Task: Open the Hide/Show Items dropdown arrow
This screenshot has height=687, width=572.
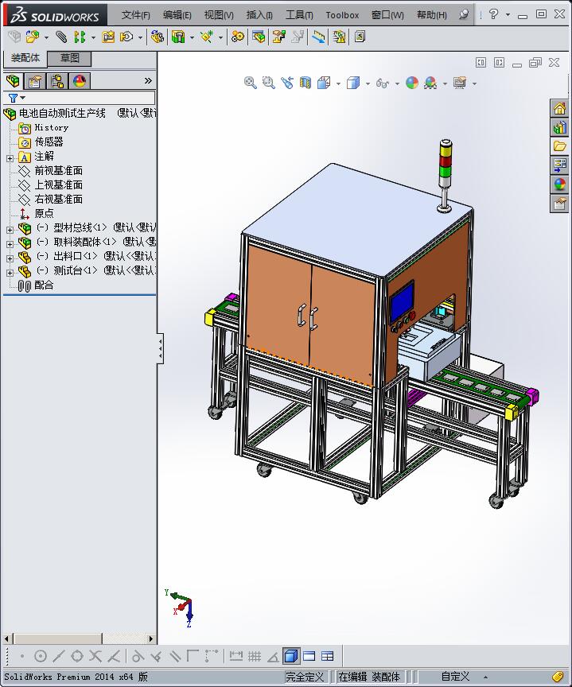Action: [x=397, y=83]
